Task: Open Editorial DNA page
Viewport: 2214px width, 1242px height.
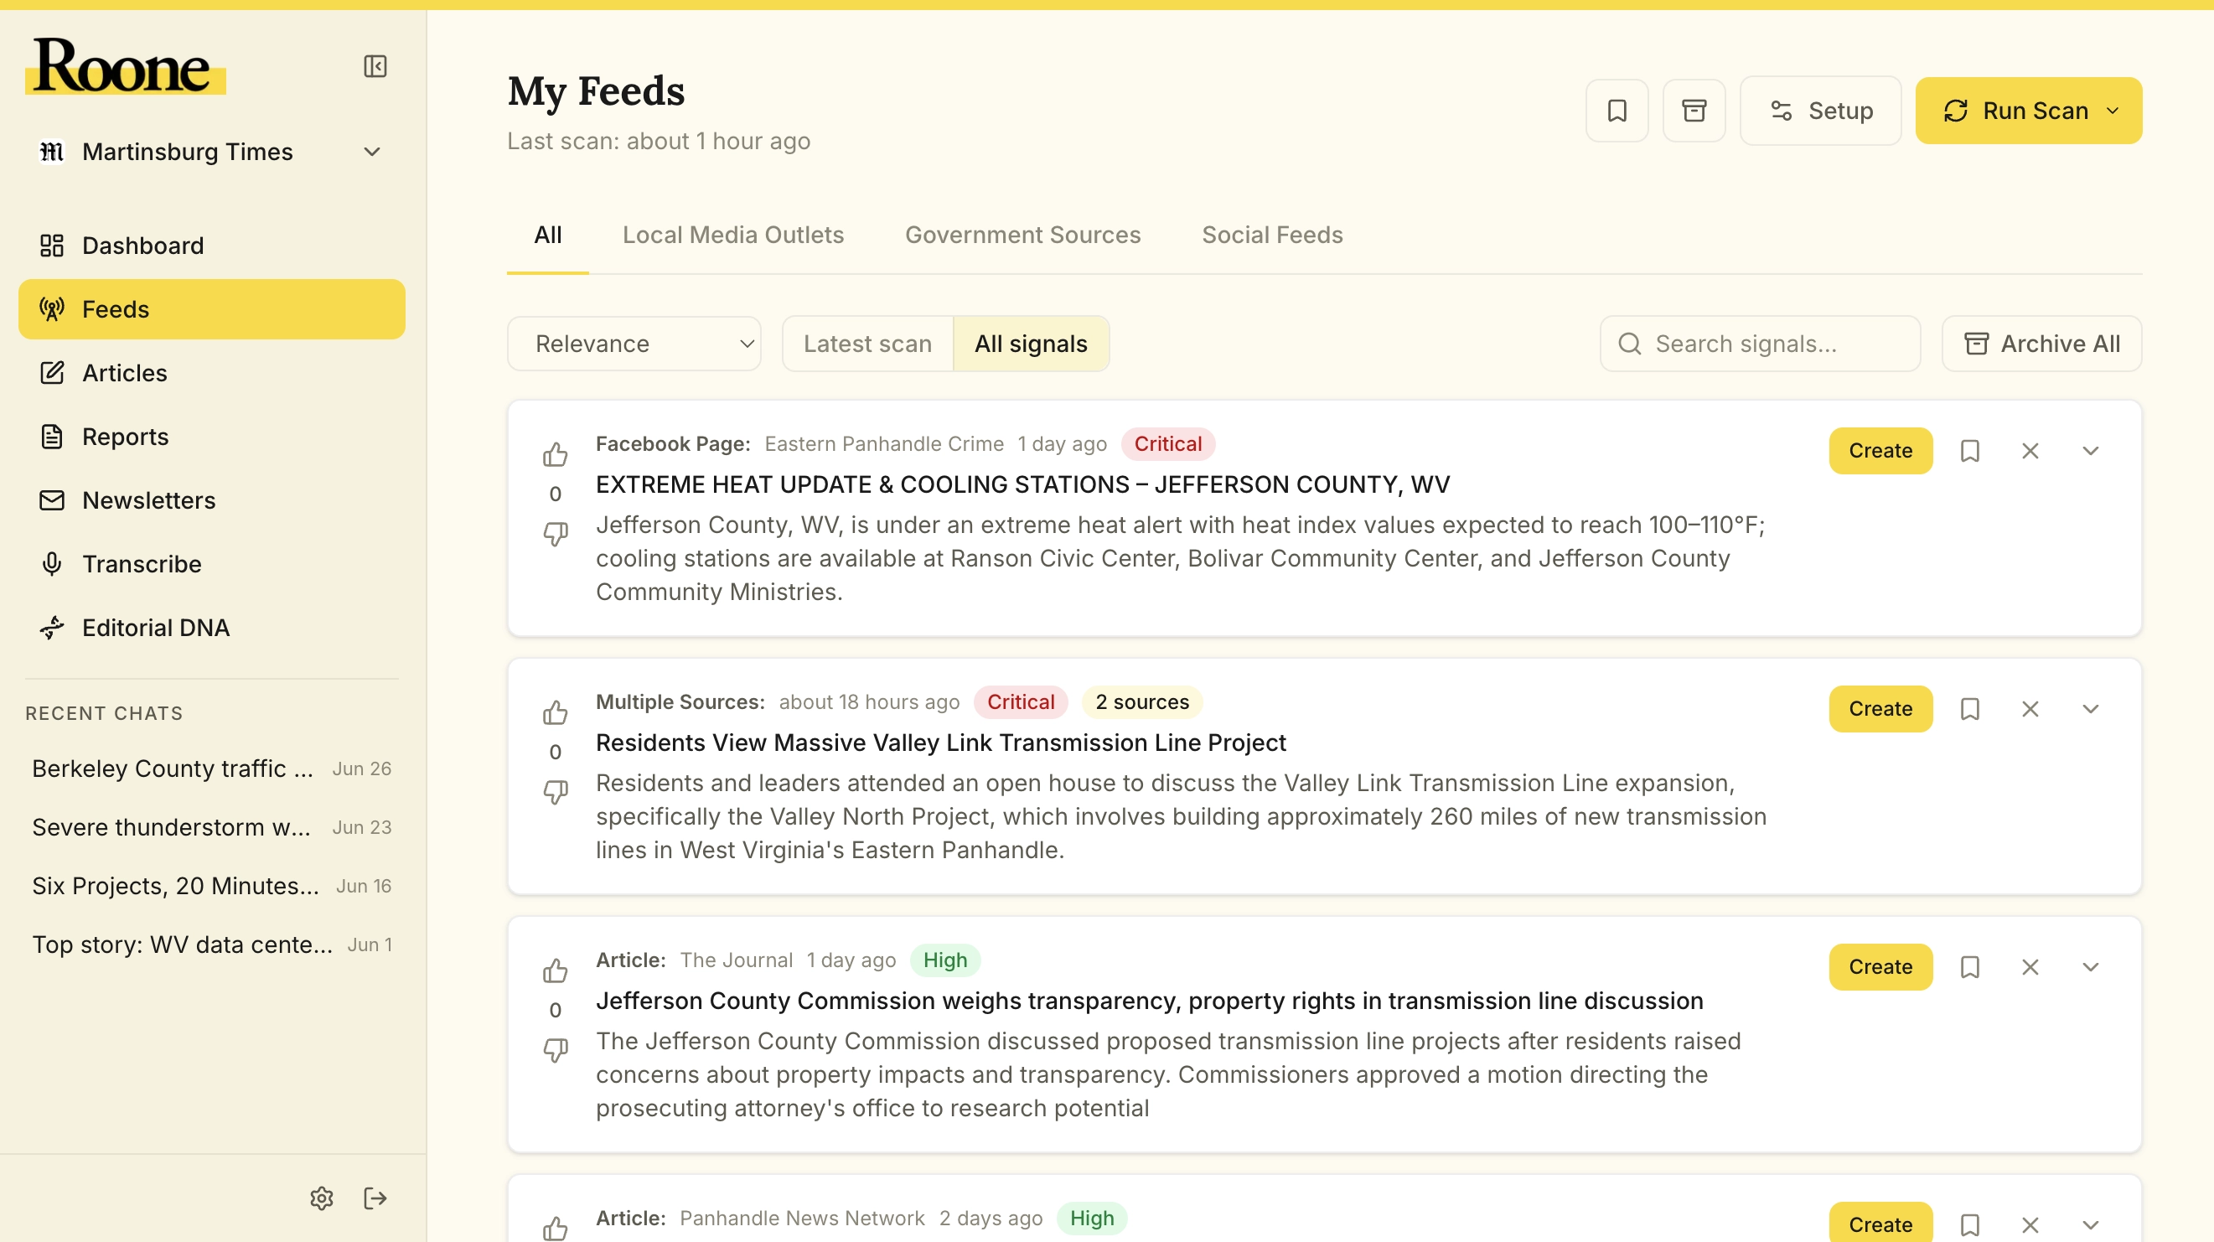Action: pos(211,628)
